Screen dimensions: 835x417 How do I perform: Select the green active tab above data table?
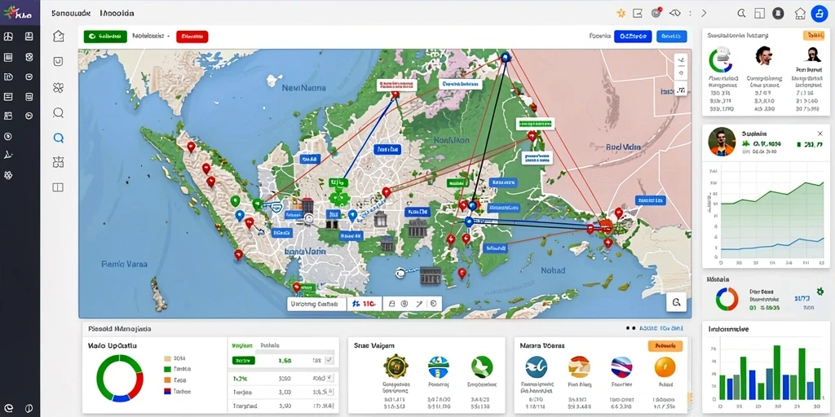point(242,345)
